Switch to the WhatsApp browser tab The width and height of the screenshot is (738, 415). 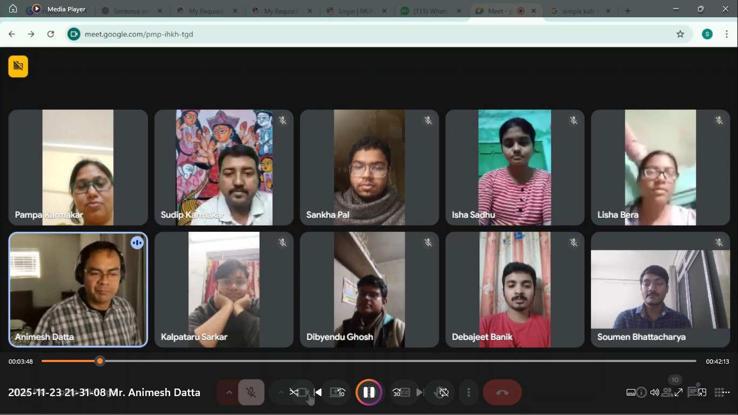(x=431, y=11)
